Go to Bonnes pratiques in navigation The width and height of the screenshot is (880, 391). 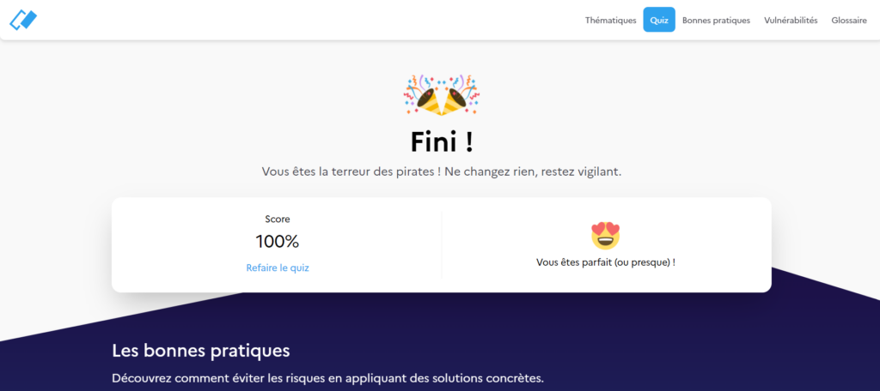coord(716,21)
